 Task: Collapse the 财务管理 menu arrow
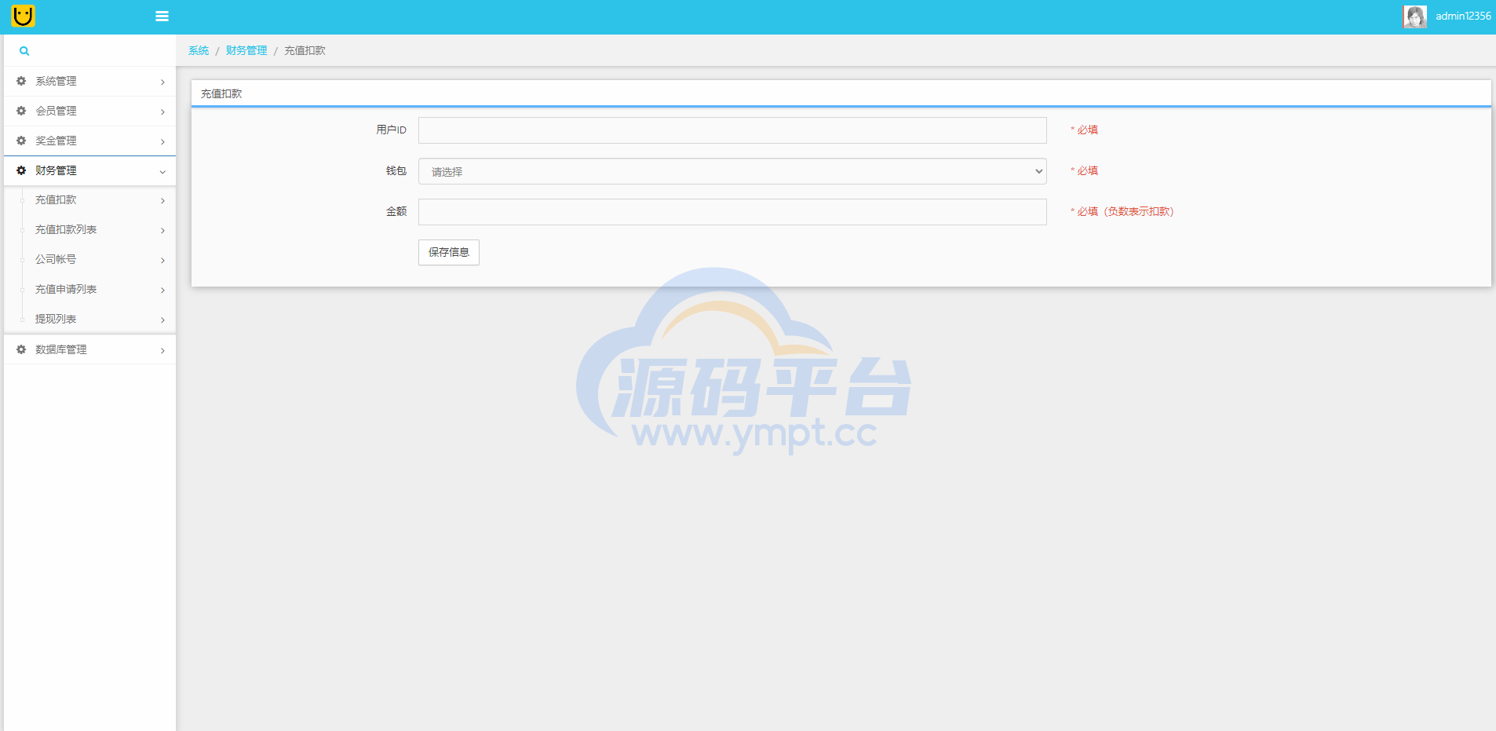click(x=162, y=171)
